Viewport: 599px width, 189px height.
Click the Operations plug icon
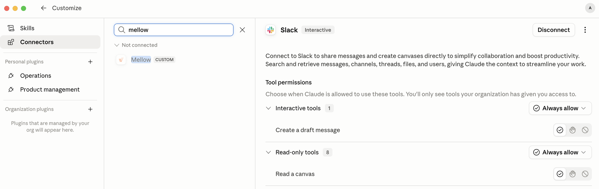11,76
